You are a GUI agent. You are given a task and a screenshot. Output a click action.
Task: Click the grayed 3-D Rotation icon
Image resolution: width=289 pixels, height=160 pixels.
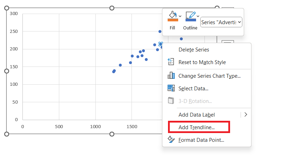point(171,100)
